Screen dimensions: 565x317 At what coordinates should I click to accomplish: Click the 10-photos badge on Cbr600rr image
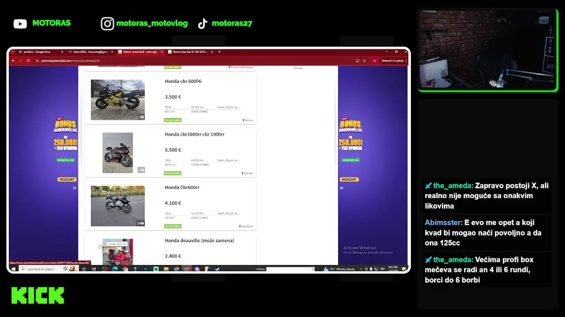[140, 223]
